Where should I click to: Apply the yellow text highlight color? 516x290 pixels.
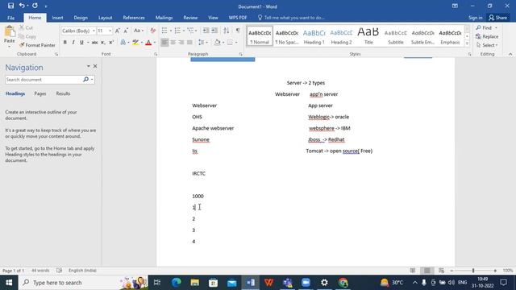(135, 43)
